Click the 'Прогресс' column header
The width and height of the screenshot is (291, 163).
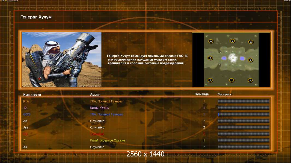pos(225,94)
